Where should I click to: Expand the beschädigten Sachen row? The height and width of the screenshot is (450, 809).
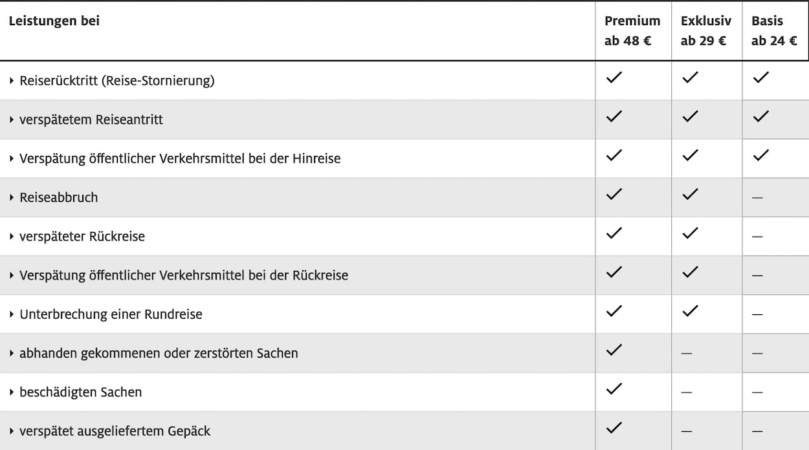pos(80,392)
